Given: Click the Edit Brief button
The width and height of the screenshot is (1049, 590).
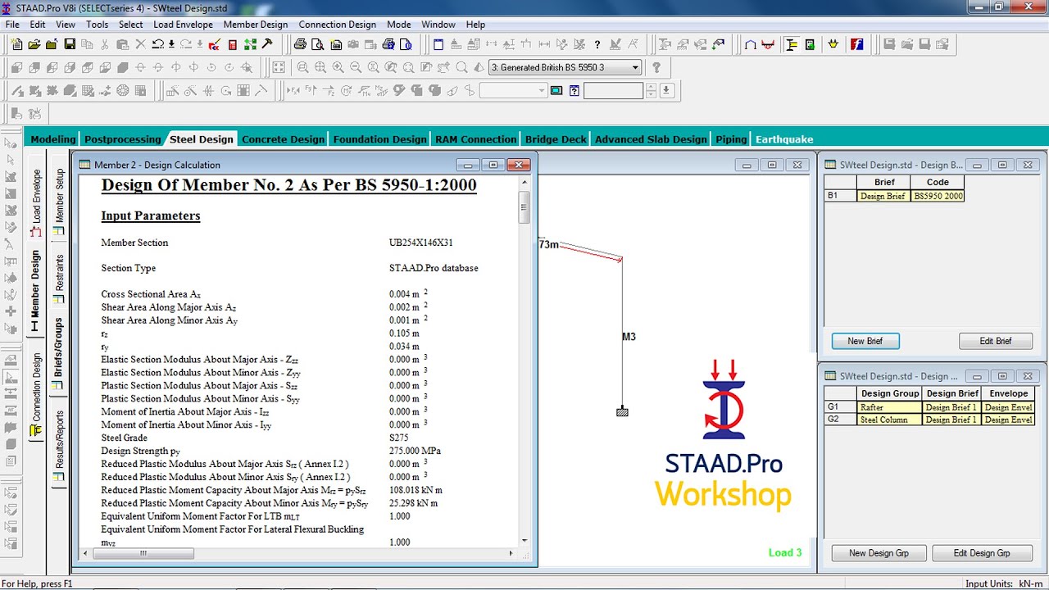Looking at the screenshot, I should pyautogui.click(x=996, y=341).
